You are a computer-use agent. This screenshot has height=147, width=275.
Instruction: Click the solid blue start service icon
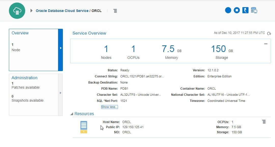click(228, 10)
